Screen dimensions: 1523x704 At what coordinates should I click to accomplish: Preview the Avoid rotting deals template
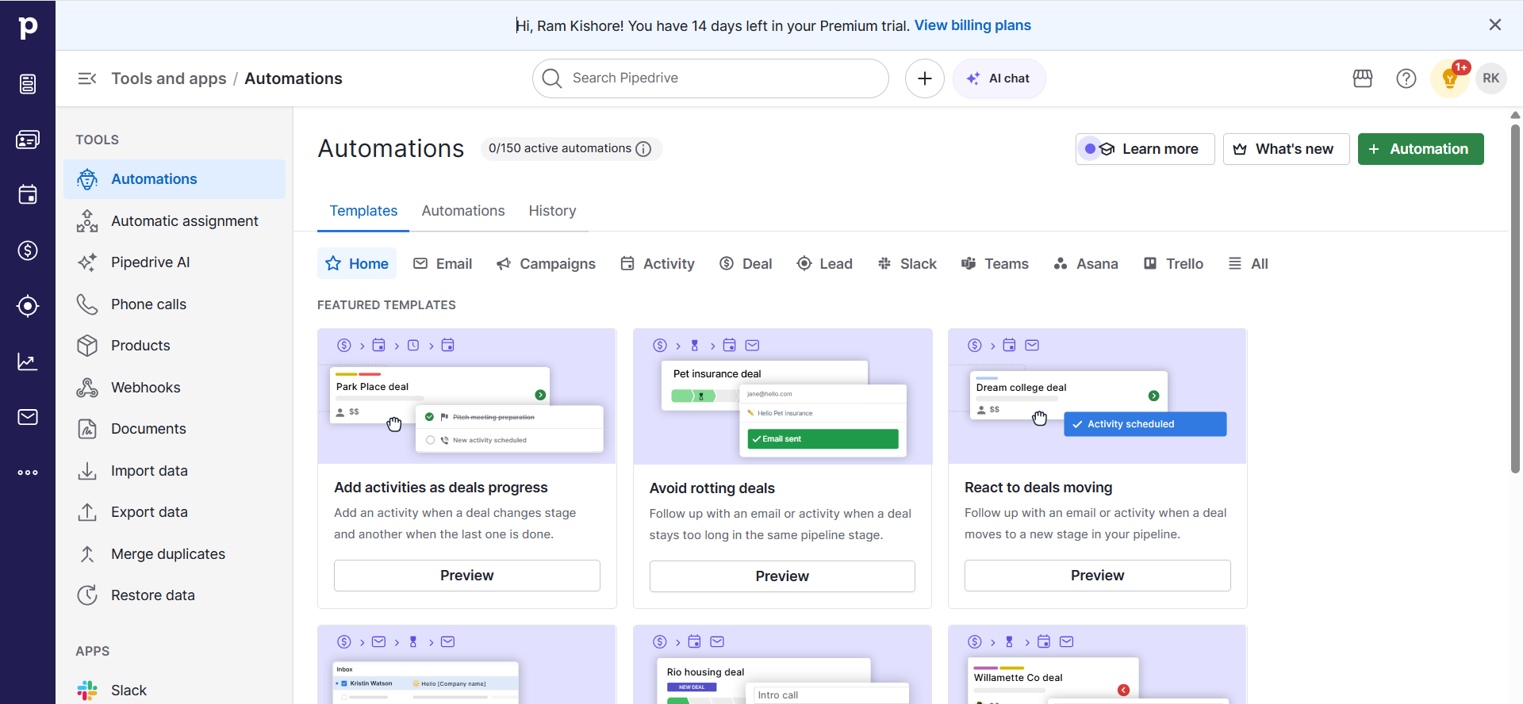pyautogui.click(x=782, y=576)
